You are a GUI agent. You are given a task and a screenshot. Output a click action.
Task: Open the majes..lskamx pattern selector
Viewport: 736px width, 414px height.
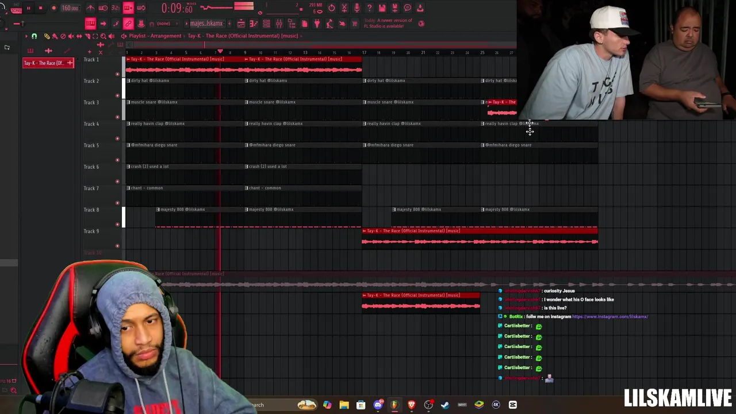207,24
